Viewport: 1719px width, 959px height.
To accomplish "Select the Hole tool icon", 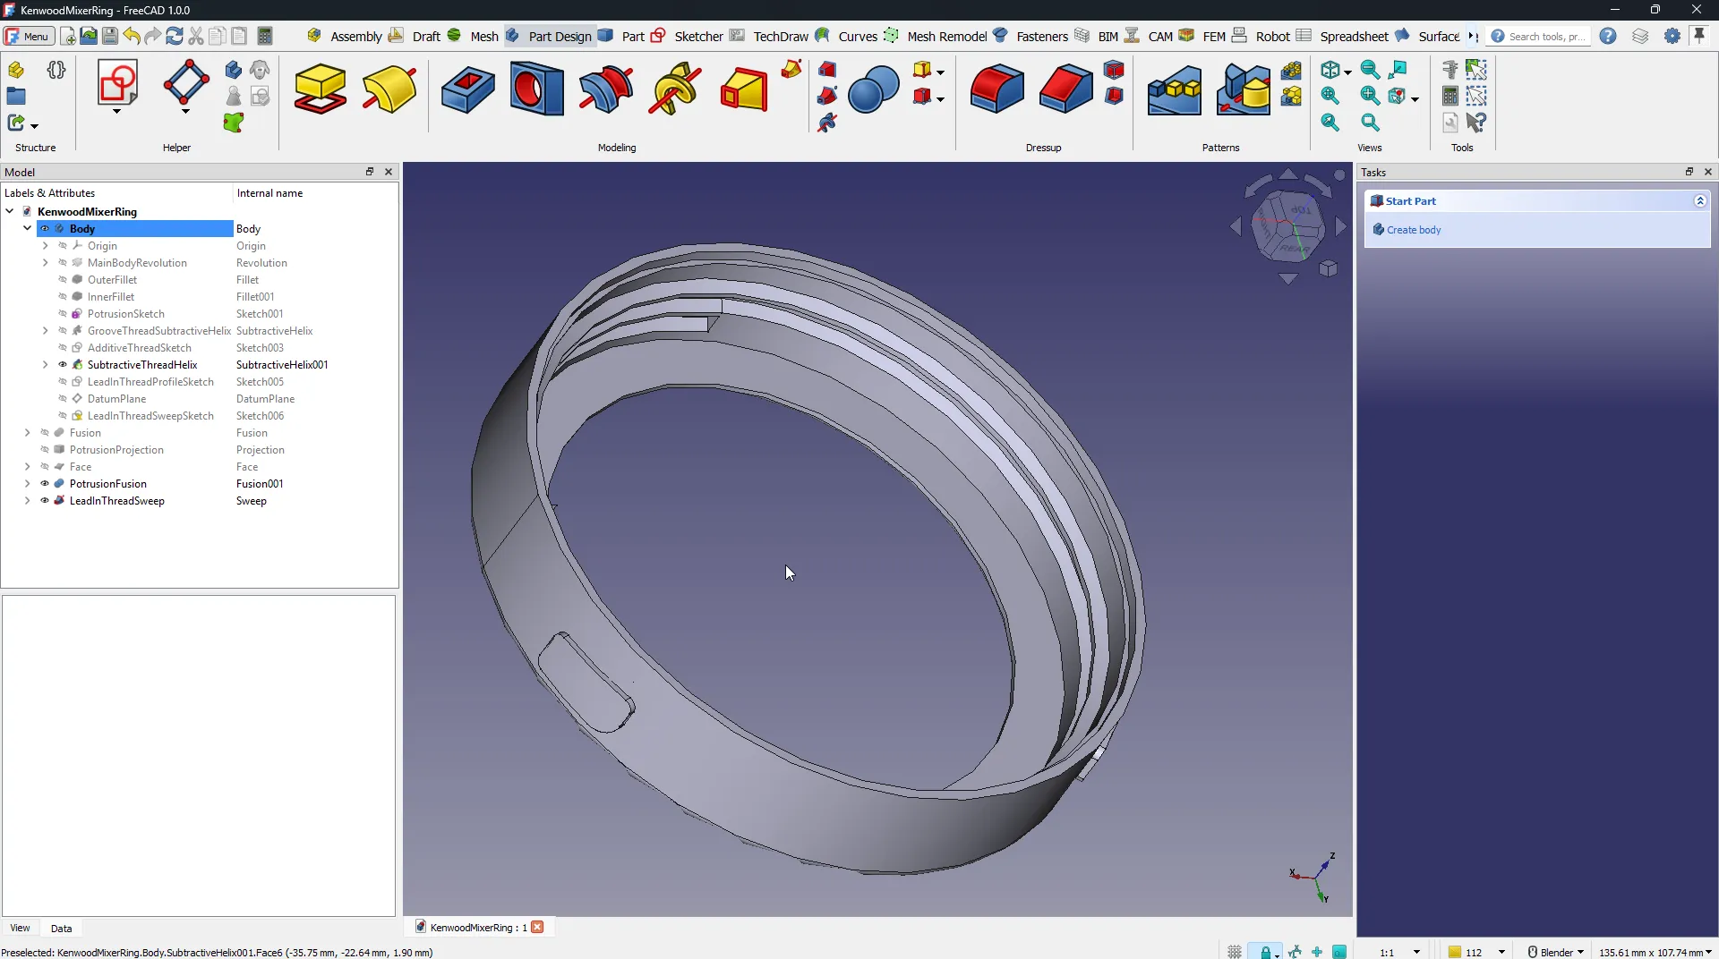I will pyautogui.click(x=536, y=89).
